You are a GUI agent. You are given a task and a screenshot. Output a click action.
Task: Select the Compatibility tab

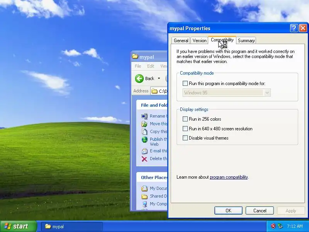(x=222, y=40)
